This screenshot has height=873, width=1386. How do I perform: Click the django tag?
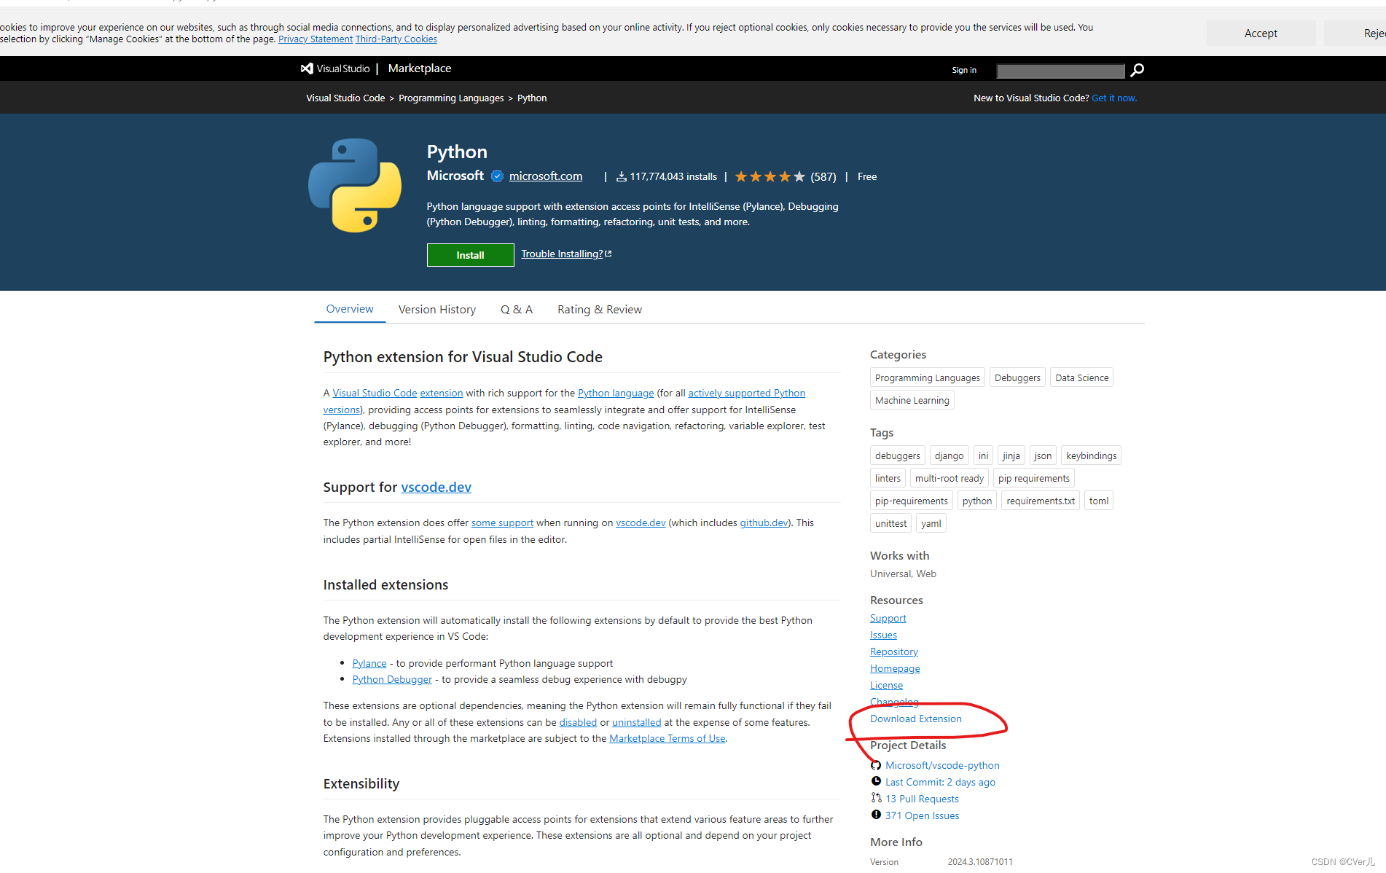[949, 455]
